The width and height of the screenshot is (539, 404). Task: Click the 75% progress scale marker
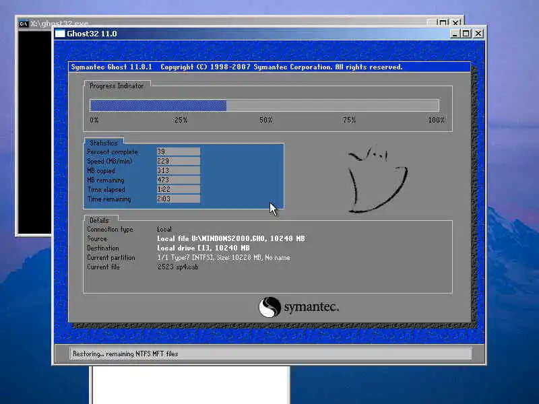(349, 120)
